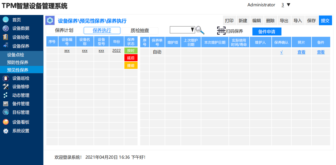
Task: Click the barcode scan icon
Action: tap(221, 31)
